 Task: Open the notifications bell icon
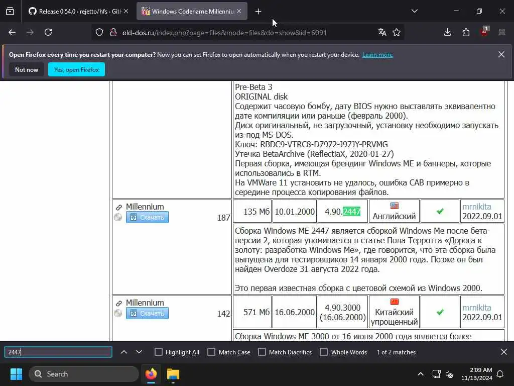pos(500,374)
